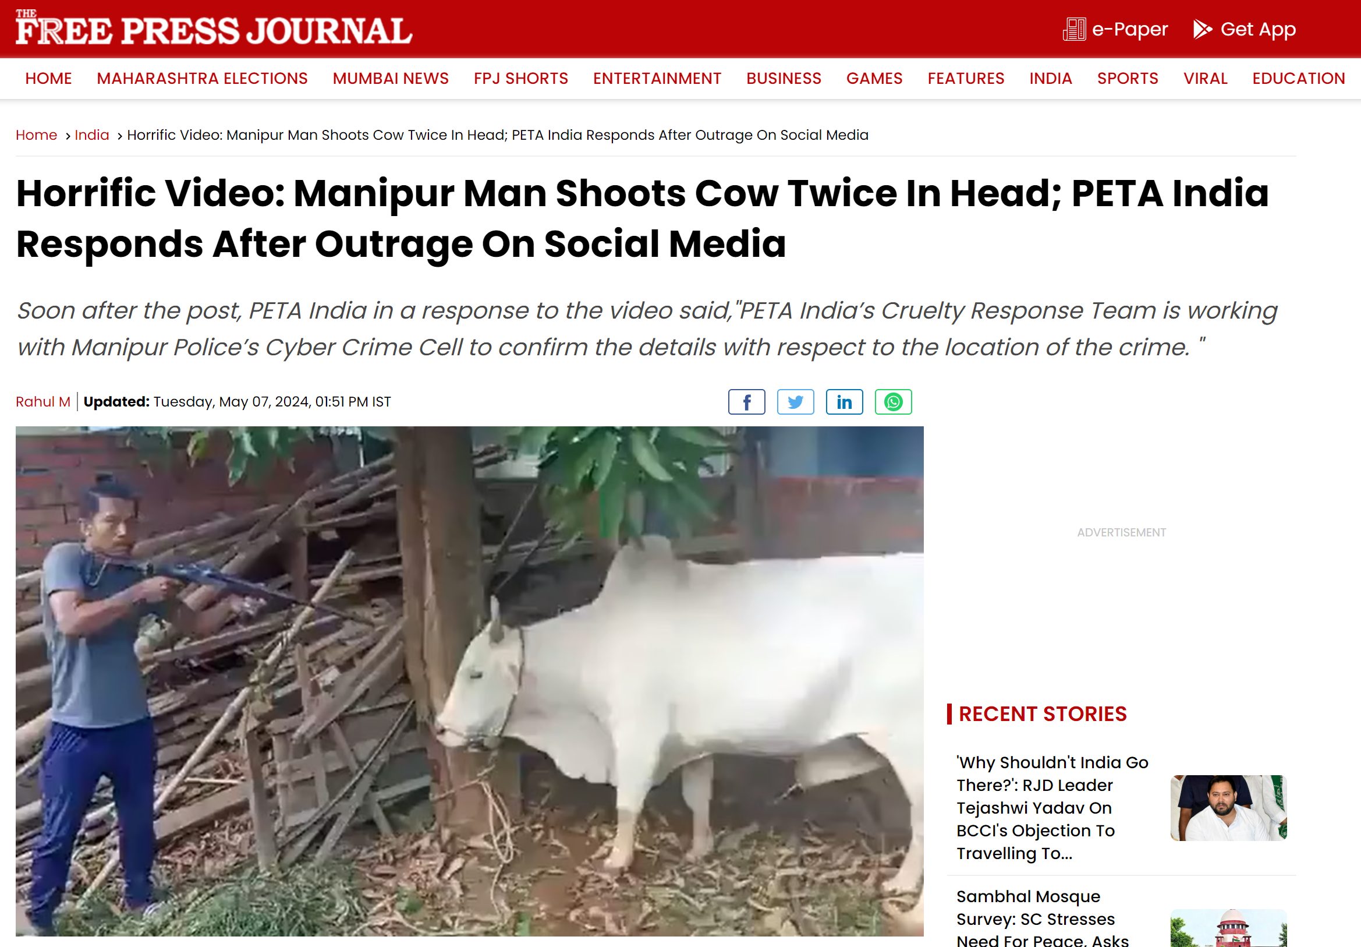Click the Get App play store icon
Image resolution: width=1361 pixels, height=947 pixels.
[1202, 29]
